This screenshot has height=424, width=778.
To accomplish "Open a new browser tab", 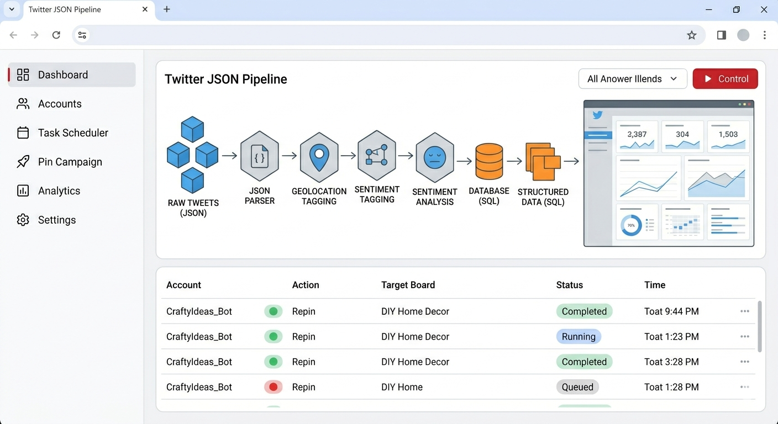I will tap(167, 9).
